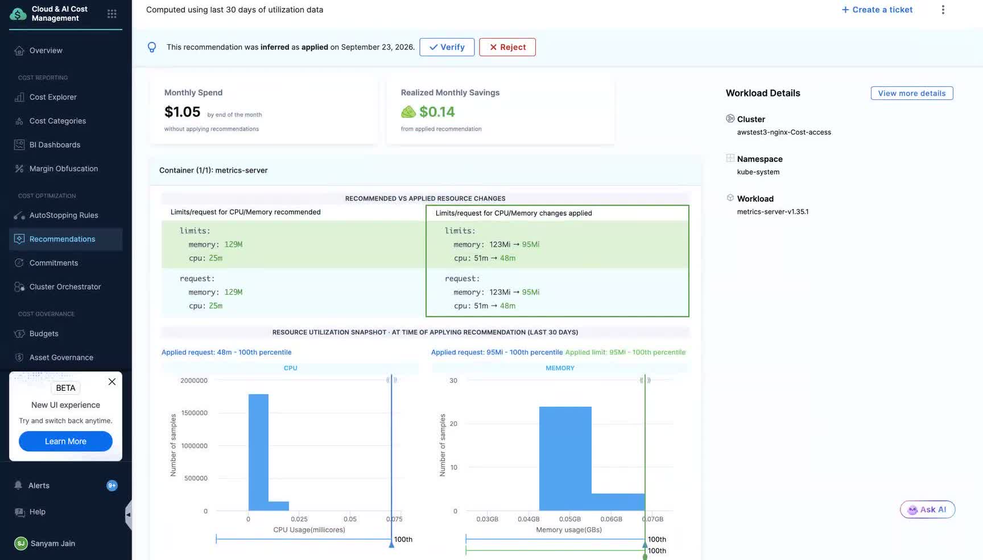Click the $0.14 realized savings value
The height and width of the screenshot is (560, 983).
437,112
